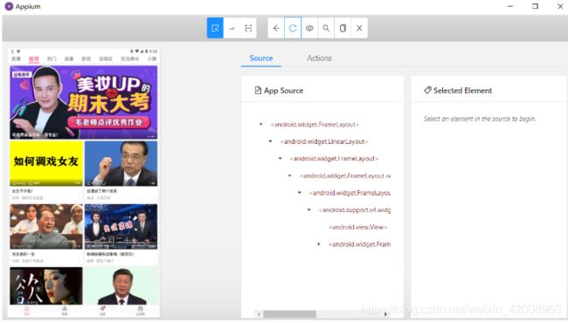
Task: Choose the Tap By Coordinates tool
Action: (248, 28)
